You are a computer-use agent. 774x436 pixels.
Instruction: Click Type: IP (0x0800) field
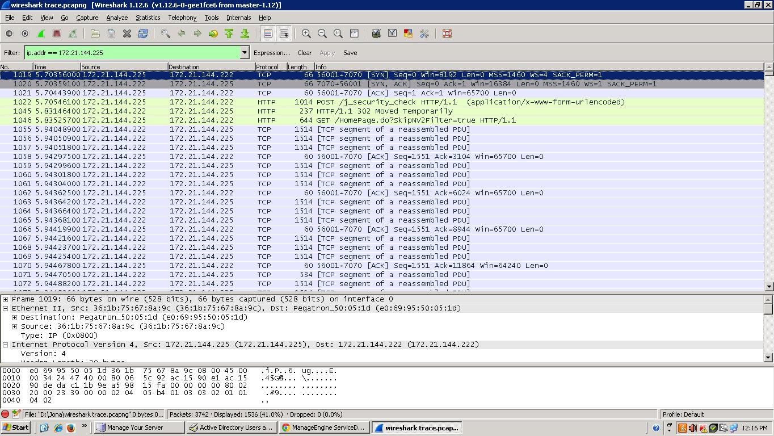point(59,336)
